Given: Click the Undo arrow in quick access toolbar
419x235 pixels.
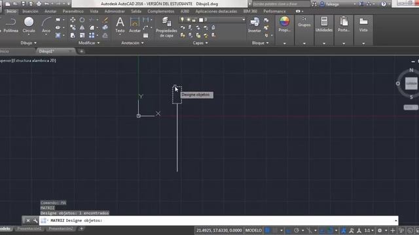Looking at the screenshot, I should (x=46, y=4).
